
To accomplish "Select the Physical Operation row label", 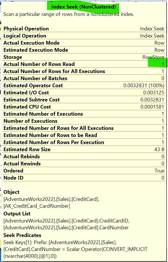I will (x=26, y=29).
